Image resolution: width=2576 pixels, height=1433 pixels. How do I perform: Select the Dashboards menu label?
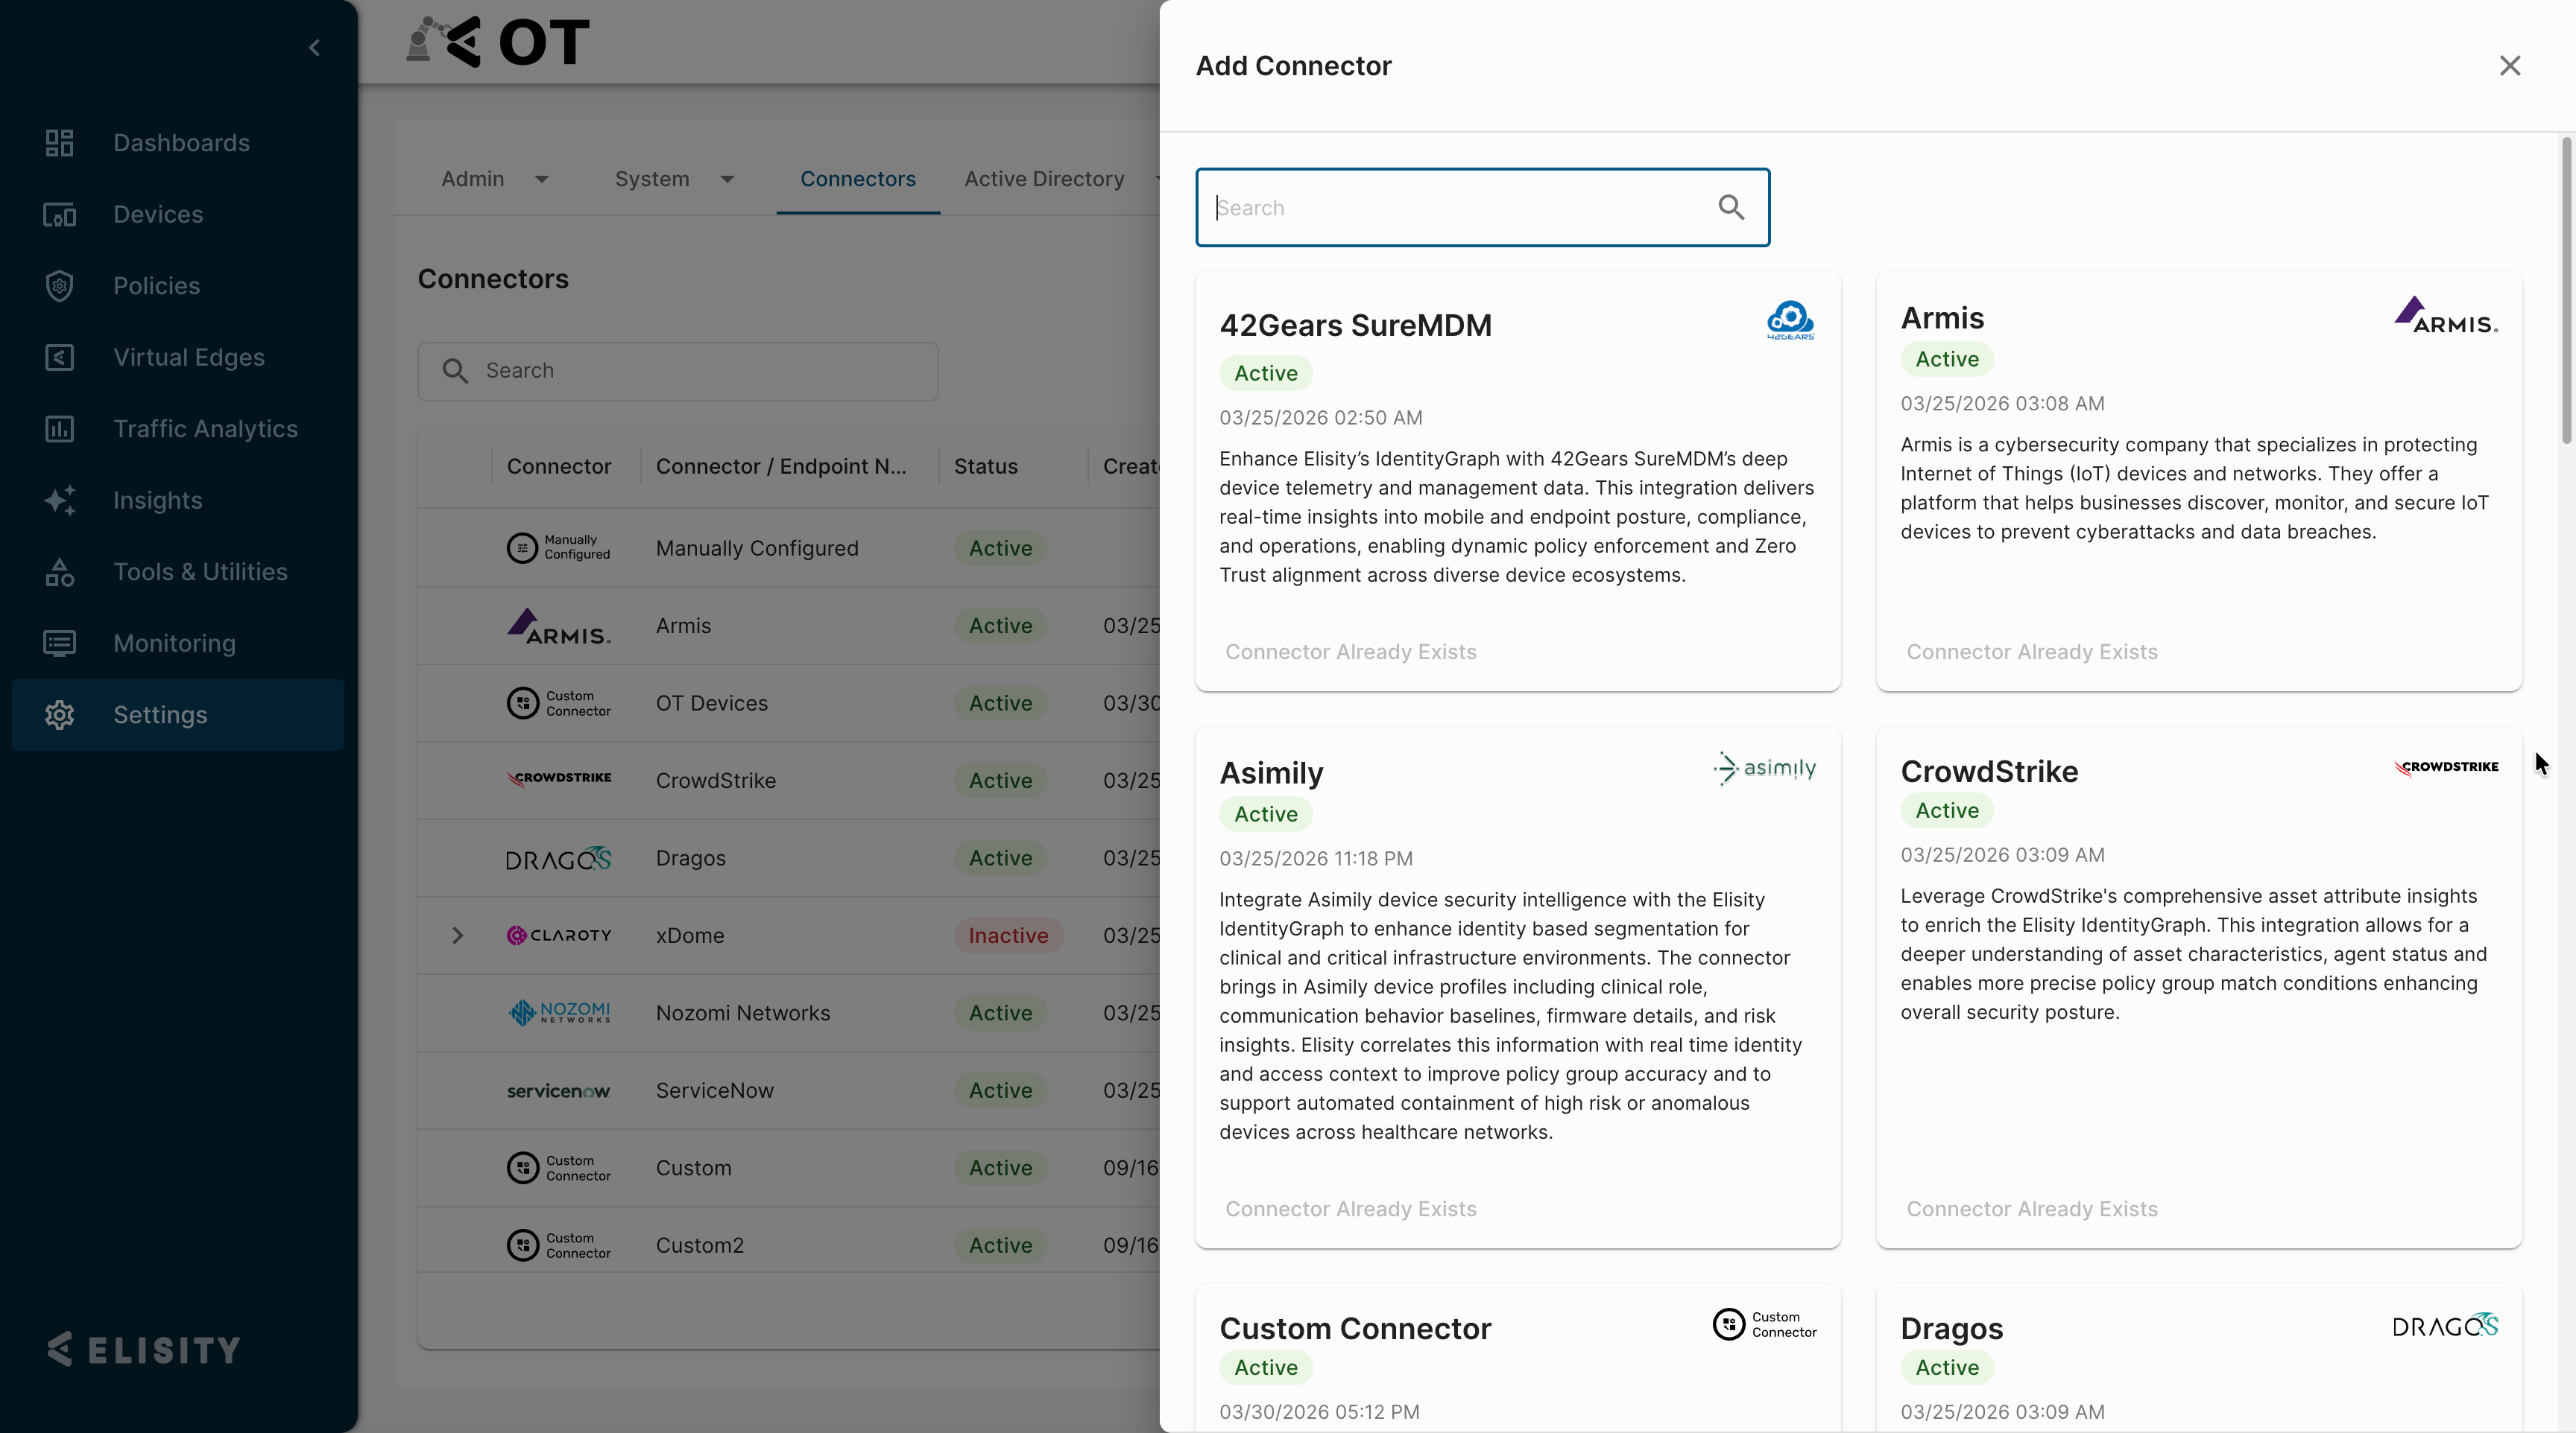[x=181, y=143]
